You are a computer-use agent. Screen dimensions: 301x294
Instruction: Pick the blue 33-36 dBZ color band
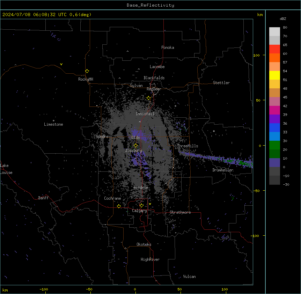(x=274, y=127)
